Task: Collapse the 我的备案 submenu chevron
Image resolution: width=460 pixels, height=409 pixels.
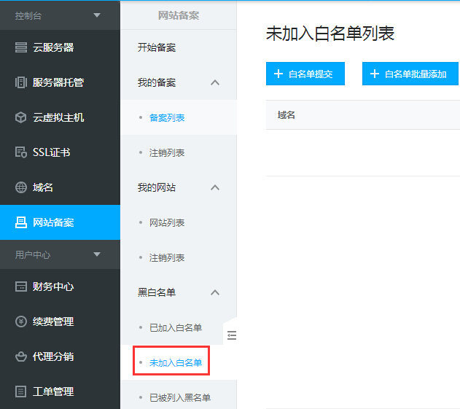Action: pyautogui.click(x=215, y=82)
